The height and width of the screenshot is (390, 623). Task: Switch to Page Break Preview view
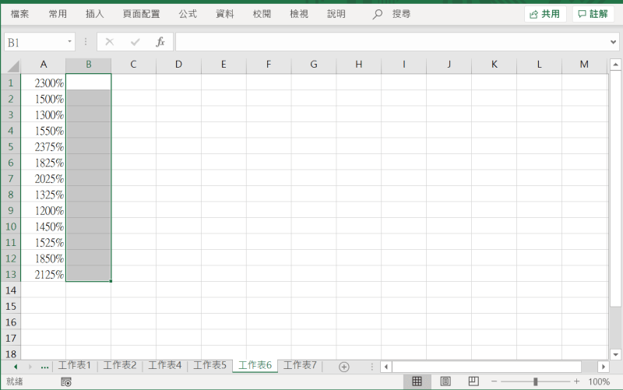pos(473,381)
